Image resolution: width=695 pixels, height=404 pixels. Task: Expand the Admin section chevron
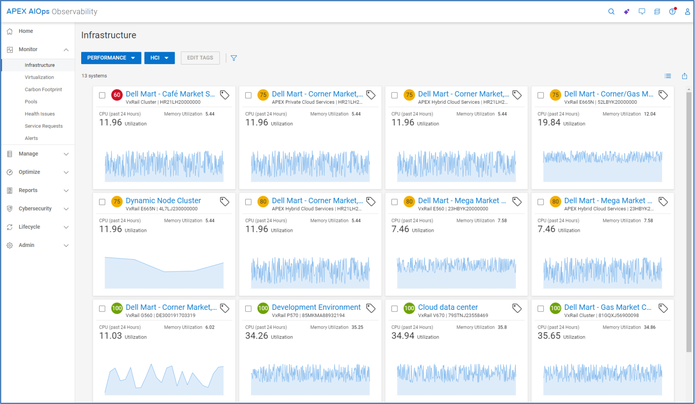(x=66, y=246)
